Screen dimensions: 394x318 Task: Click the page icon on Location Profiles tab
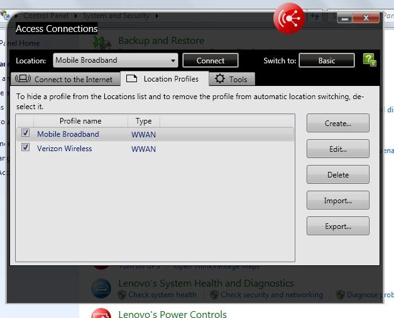pyautogui.click(x=132, y=78)
